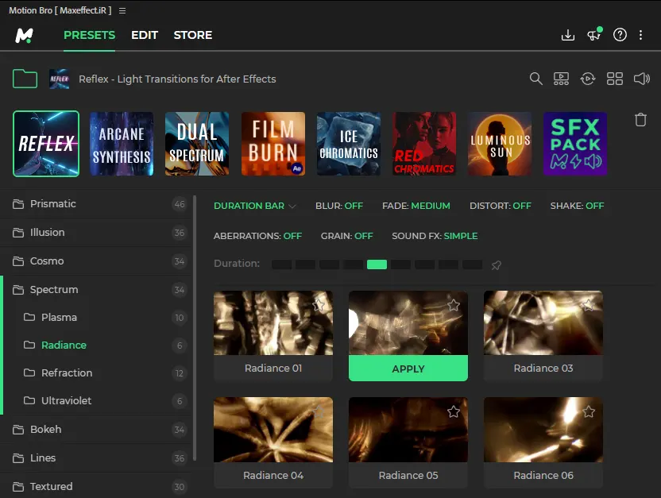Select the Radiance 04 preset thumbnail
This screenshot has height=498, width=661.
click(273, 430)
